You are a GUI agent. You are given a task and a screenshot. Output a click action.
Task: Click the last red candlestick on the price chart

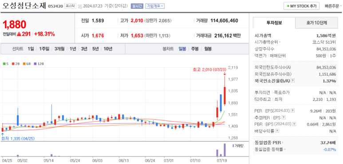[225, 96]
